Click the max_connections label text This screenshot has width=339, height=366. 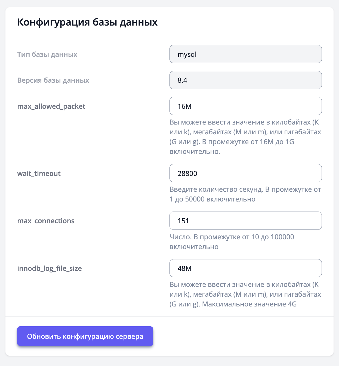click(x=46, y=221)
